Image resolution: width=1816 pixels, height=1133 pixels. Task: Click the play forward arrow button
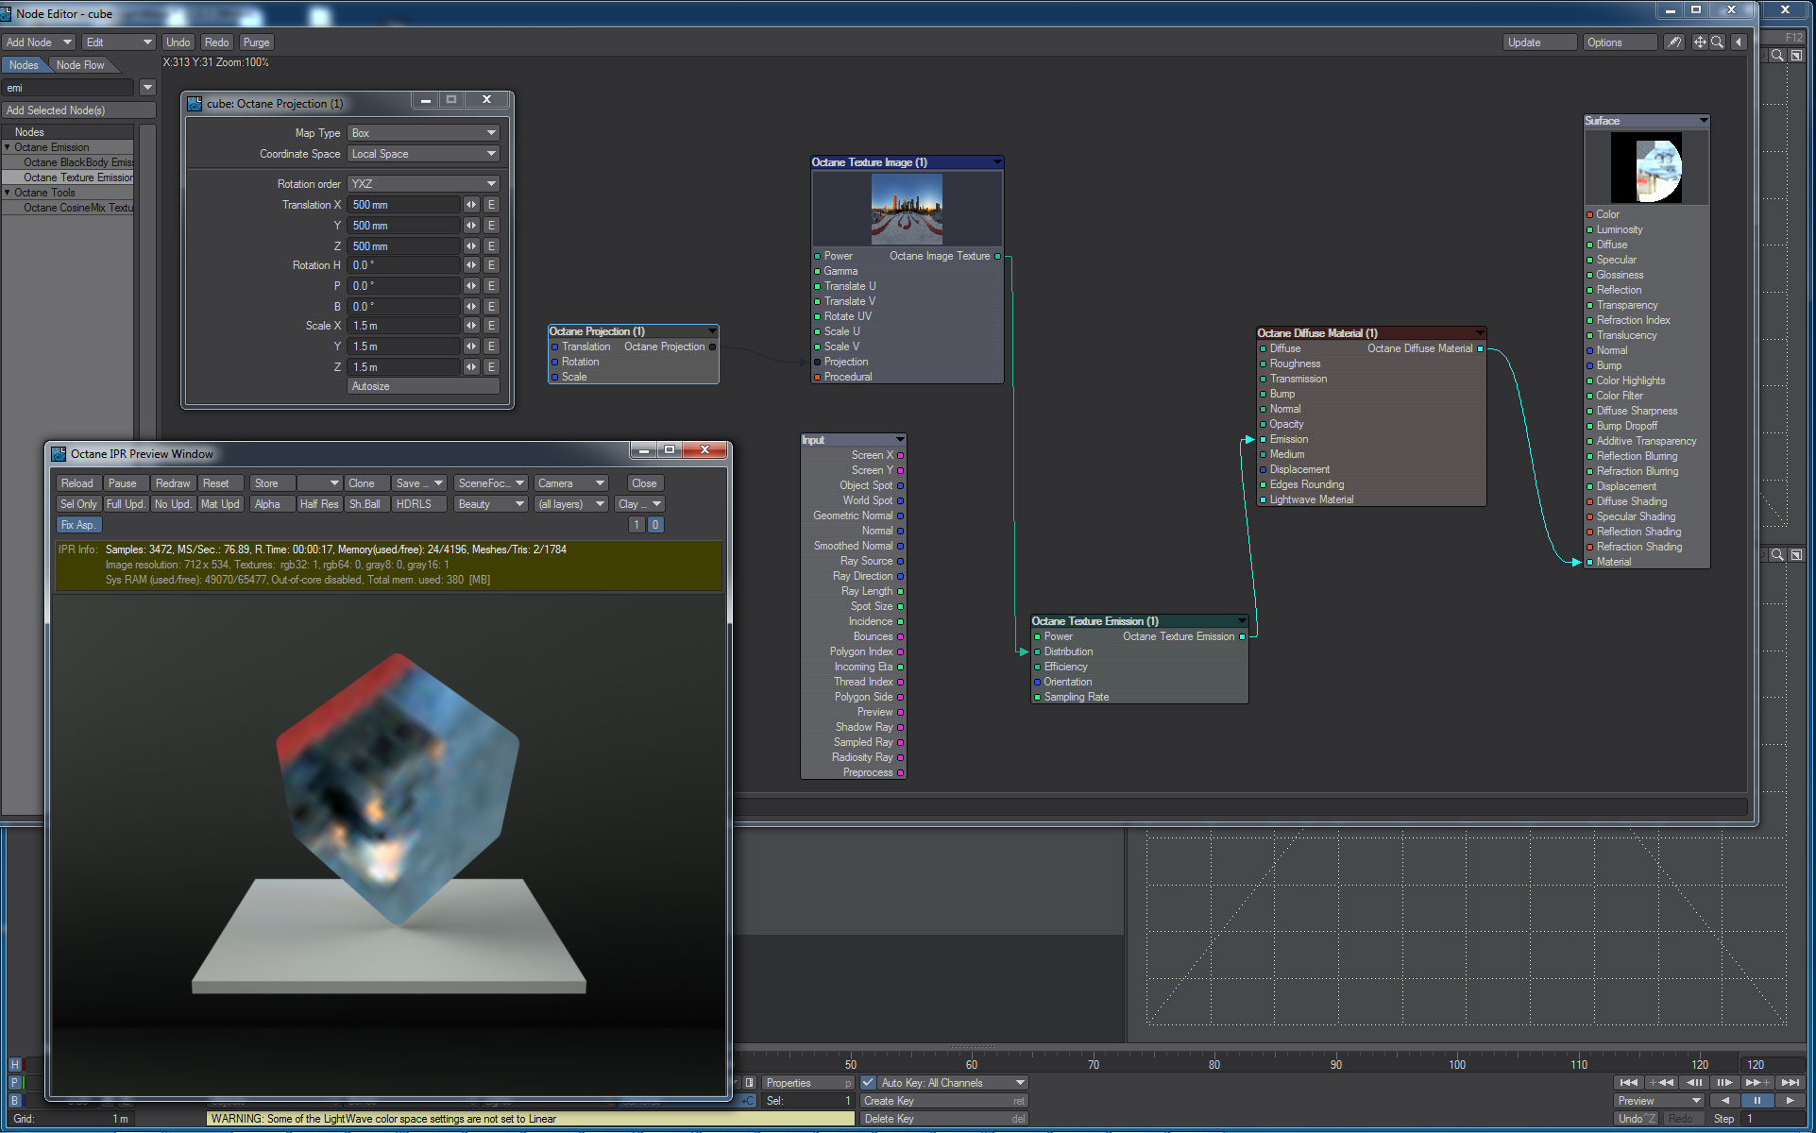pos(1790,1101)
